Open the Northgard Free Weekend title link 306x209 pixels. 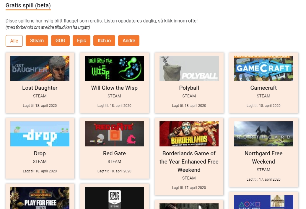click(x=263, y=157)
